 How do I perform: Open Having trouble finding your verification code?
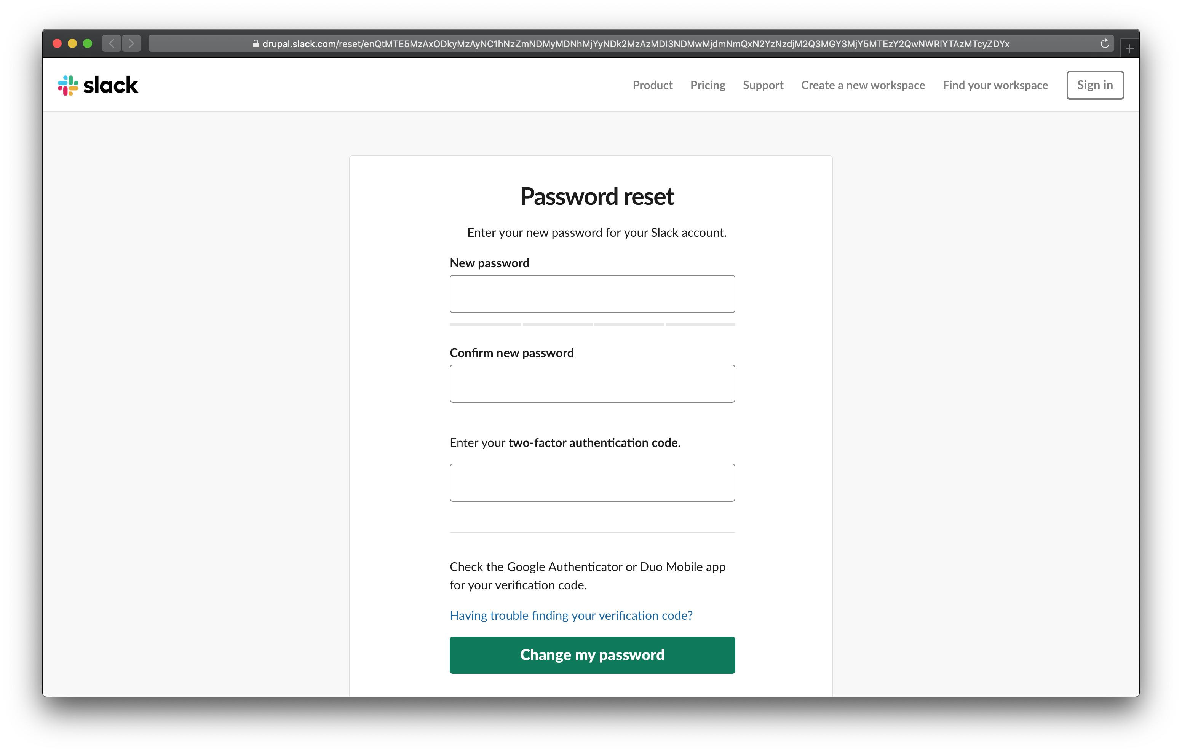pos(571,616)
